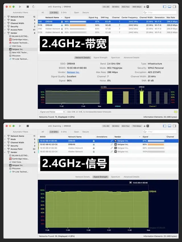Toggle right pane layout button in bottom window
The width and height of the screenshot is (182, 242).
point(174,126)
